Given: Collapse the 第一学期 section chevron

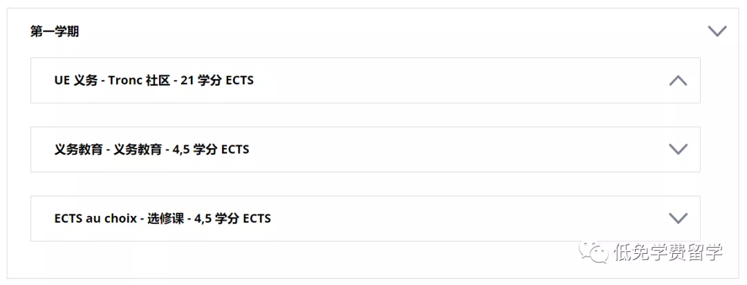Looking at the screenshot, I should coord(717,31).
